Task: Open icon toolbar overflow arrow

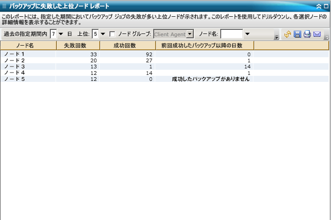Action: (327, 37)
